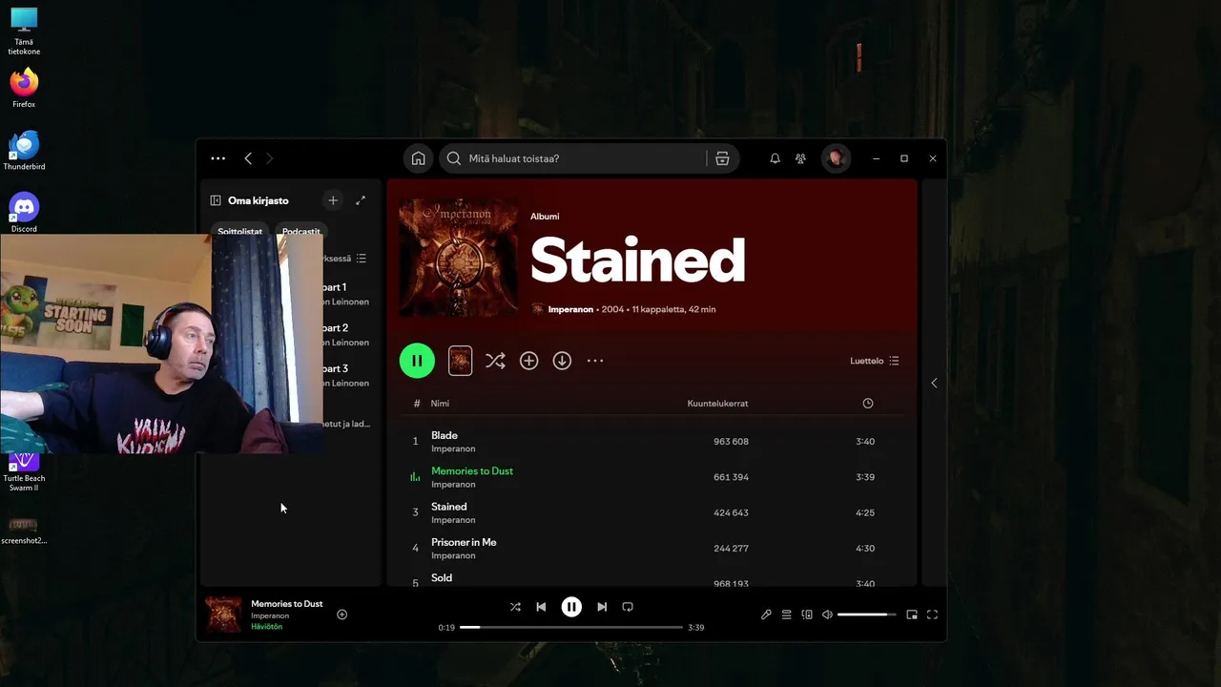
Task: Click album preview thumbnail next to play
Action: pos(460,361)
